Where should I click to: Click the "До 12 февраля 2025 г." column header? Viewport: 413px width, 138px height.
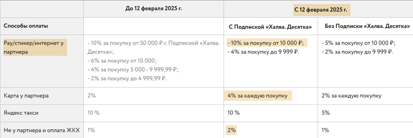coord(154,9)
